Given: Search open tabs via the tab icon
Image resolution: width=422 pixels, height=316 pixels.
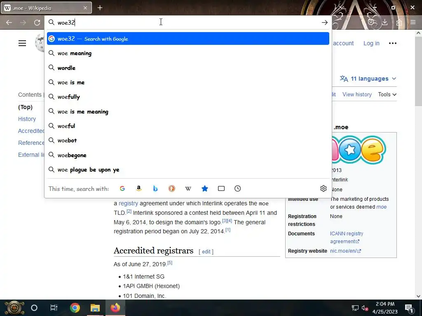Looking at the screenshot, I should [x=221, y=188].
